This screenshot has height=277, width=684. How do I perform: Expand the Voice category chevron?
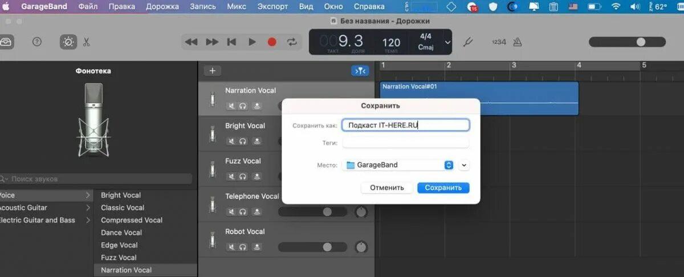click(x=87, y=195)
